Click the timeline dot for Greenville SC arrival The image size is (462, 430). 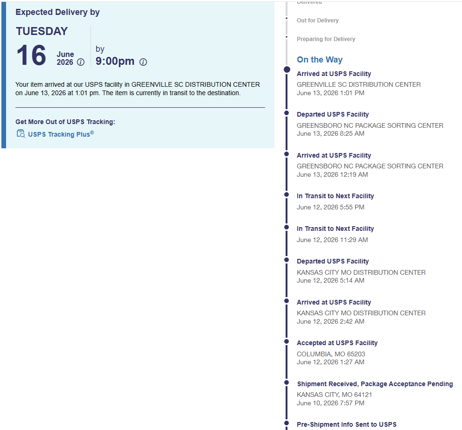click(x=287, y=69)
